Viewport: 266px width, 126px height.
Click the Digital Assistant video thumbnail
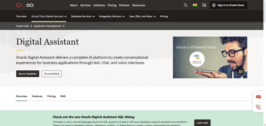[x=210, y=57]
